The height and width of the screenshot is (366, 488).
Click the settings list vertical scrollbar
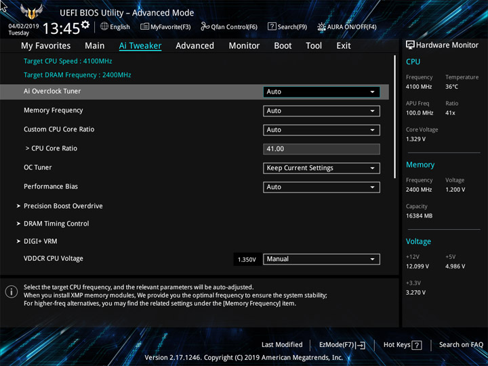point(394,117)
